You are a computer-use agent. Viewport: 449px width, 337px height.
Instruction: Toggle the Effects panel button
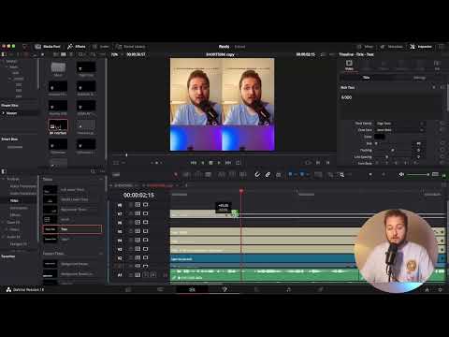point(77,47)
